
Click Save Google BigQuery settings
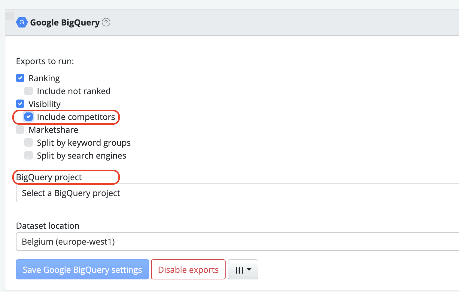82,269
